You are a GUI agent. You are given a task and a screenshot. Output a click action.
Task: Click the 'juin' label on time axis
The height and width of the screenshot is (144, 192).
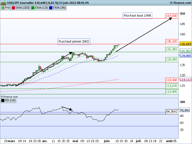[107, 141]
